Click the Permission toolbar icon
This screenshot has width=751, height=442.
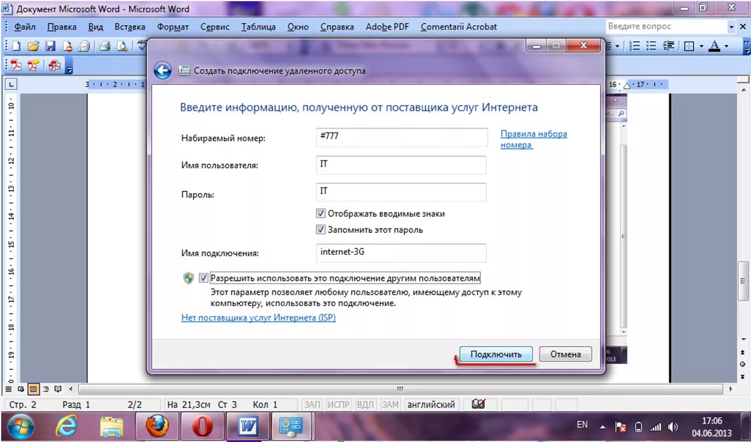pos(67,46)
